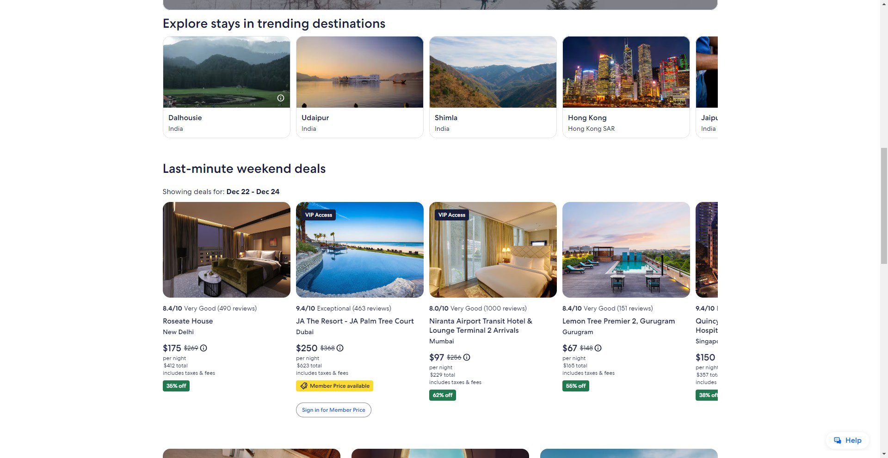Click the 62% off deal badge
Screen dimensions: 888x458
coord(443,395)
